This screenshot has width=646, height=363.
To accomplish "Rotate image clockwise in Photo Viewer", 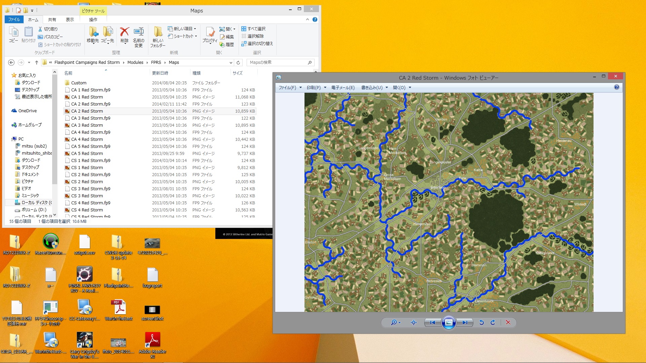I will [x=493, y=322].
